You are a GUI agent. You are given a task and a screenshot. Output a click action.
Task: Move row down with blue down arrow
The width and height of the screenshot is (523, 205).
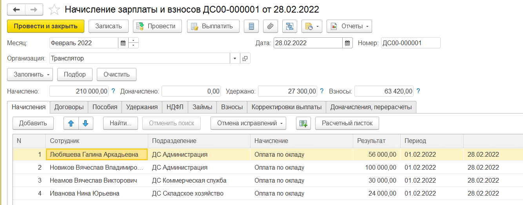point(85,123)
